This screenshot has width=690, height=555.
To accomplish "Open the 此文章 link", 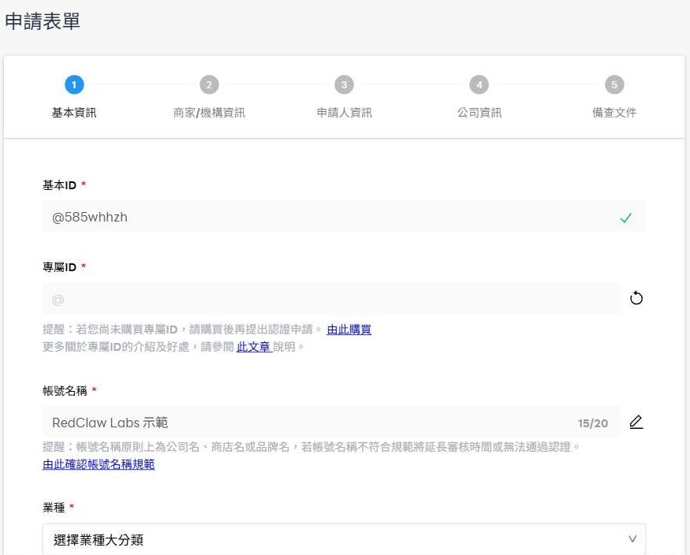I will [x=253, y=347].
